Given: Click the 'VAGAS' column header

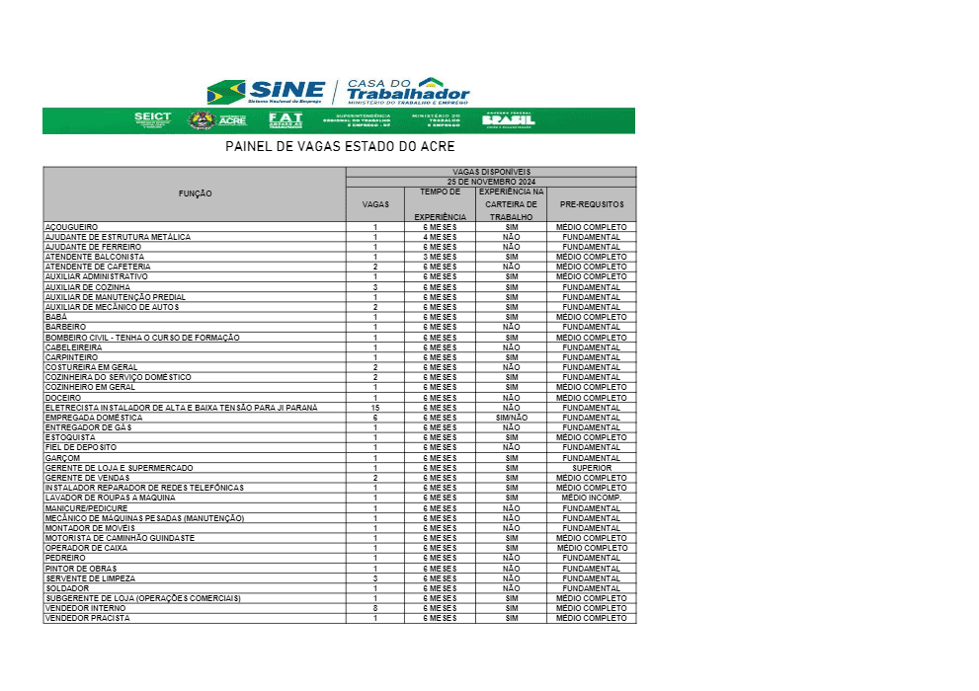Looking at the screenshot, I should pos(375,204).
